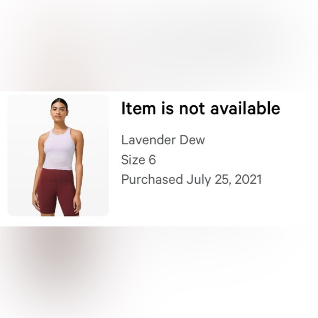Click the blurred area above the item card

pos(159,46)
